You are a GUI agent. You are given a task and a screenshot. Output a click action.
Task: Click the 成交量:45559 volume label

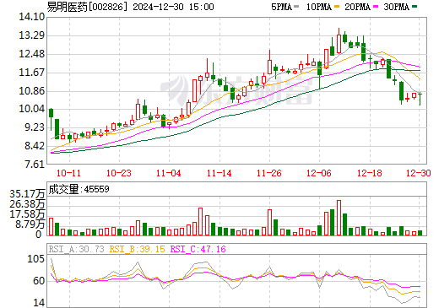[x=79, y=189]
